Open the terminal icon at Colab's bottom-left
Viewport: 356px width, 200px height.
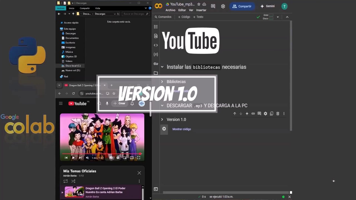tap(156, 189)
